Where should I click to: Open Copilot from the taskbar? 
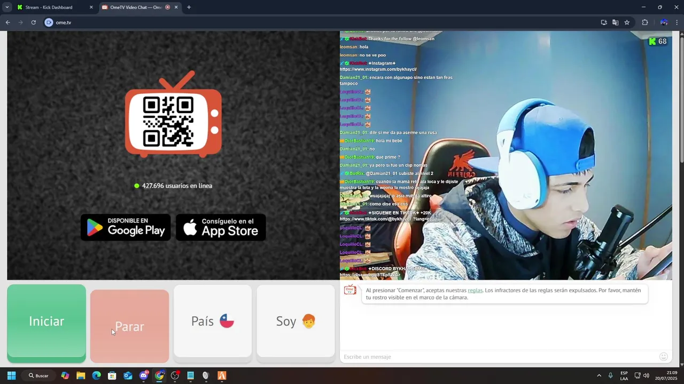pos(65,375)
